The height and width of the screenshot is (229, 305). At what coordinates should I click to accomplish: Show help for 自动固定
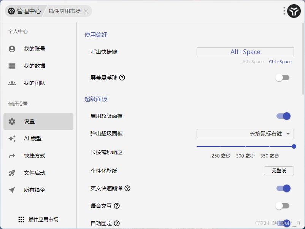point(117,223)
